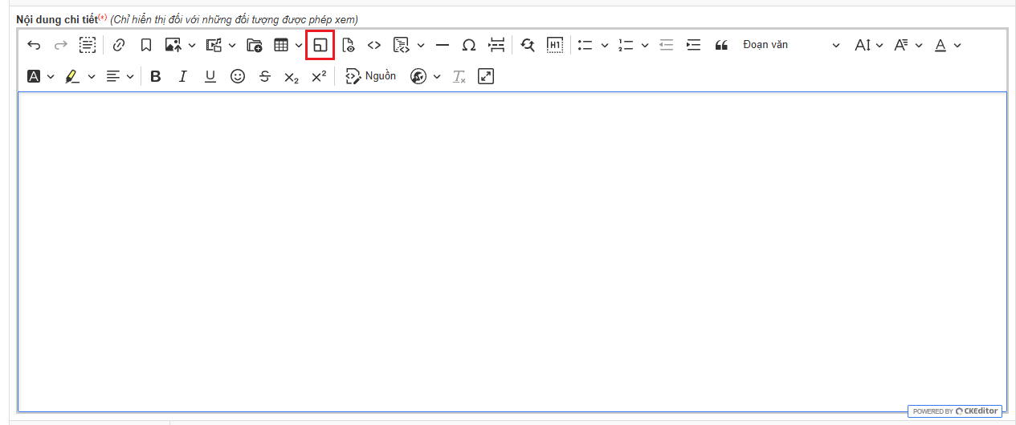Insert a horizontal line
This screenshot has height=425, width=1016.
(x=442, y=45)
